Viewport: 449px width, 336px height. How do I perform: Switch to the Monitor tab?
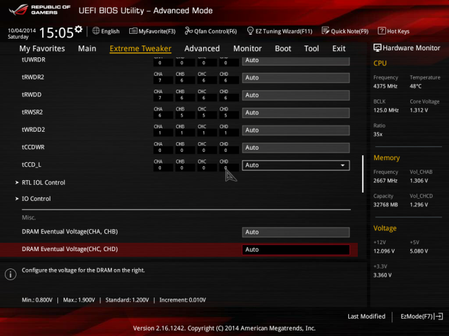[x=247, y=49]
